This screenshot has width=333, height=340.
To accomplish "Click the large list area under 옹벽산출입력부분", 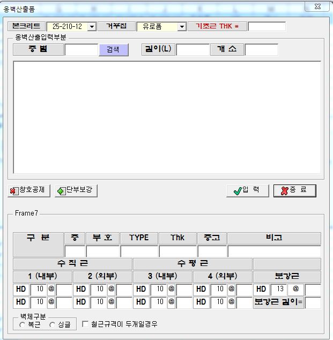I will (x=167, y=117).
